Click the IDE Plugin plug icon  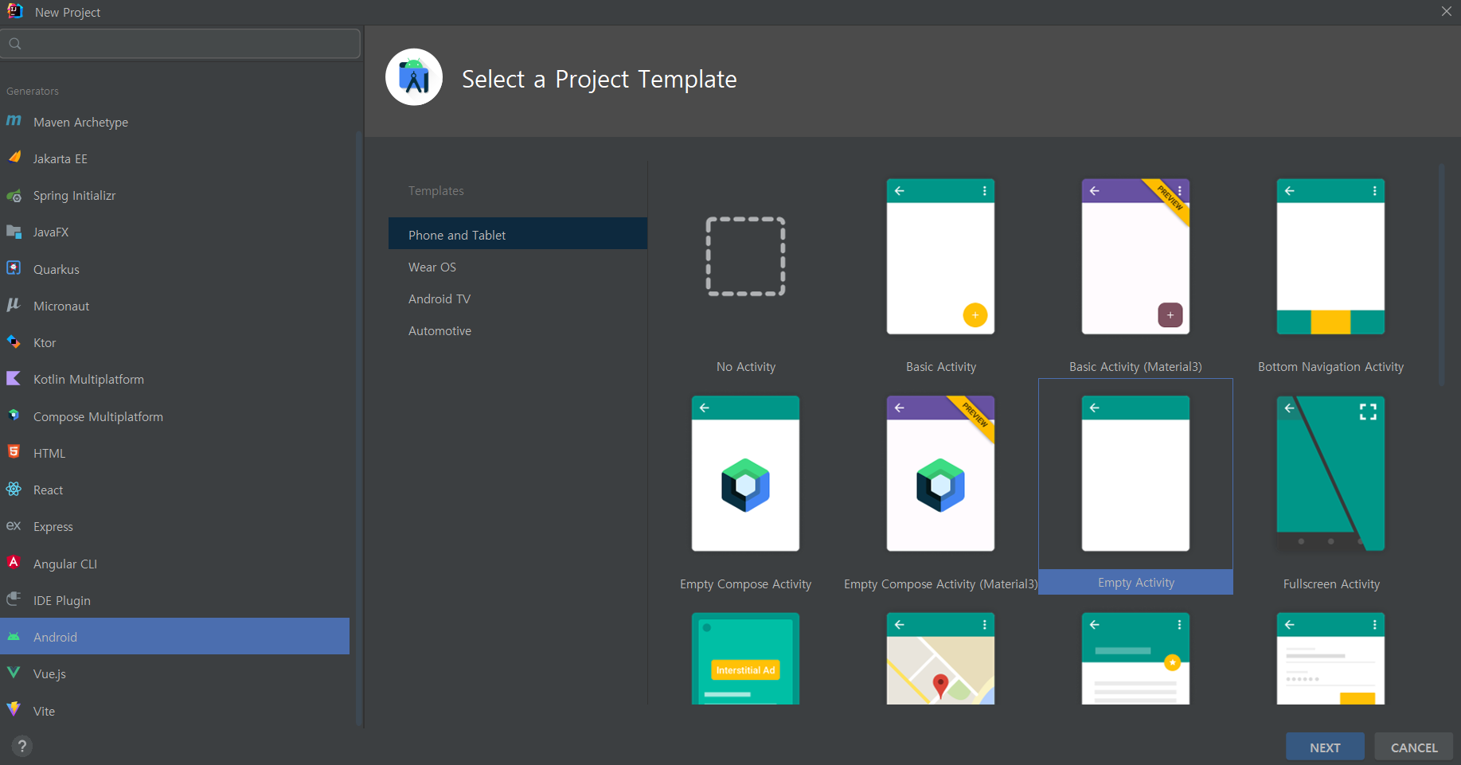tap(14, 599)
